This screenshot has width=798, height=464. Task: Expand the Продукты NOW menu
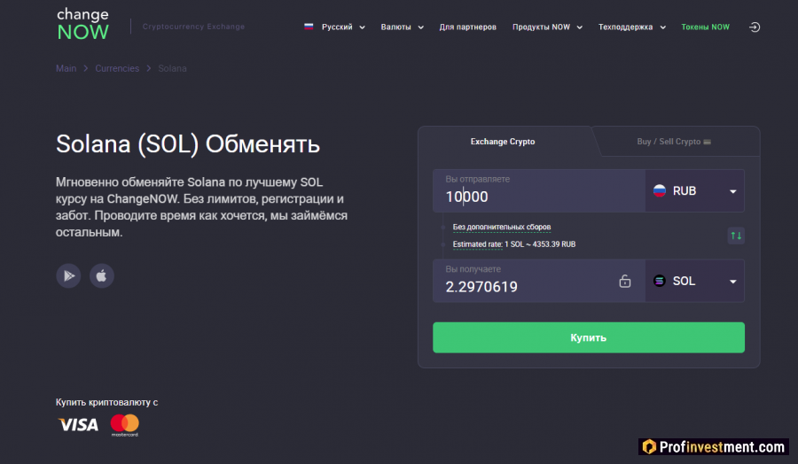[547, 27]
